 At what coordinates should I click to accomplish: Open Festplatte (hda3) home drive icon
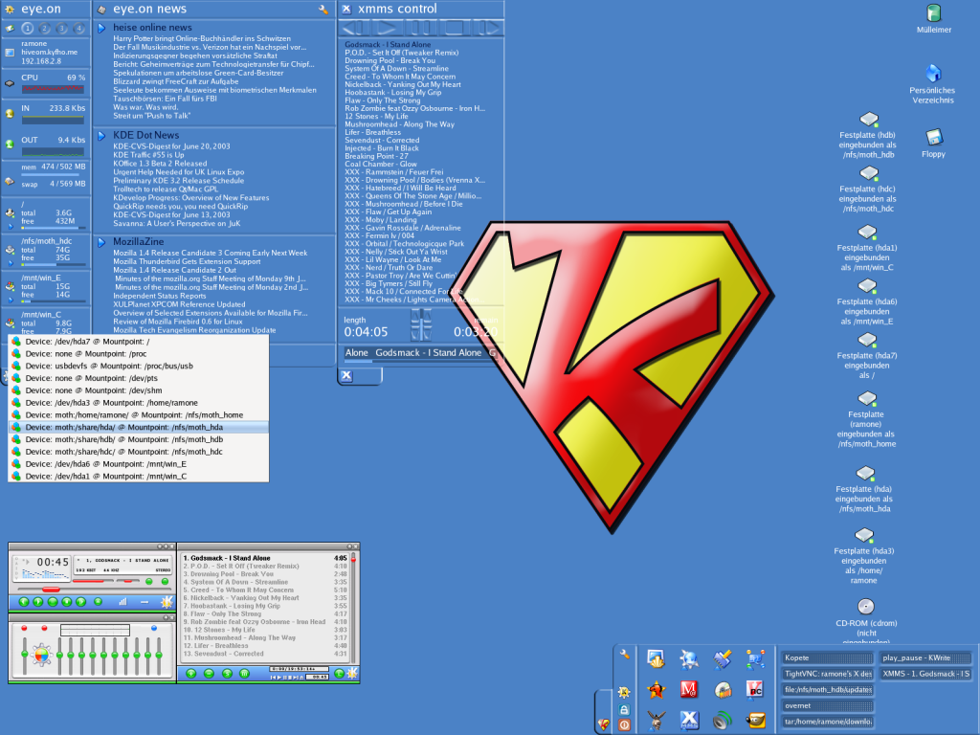[864, 535]
